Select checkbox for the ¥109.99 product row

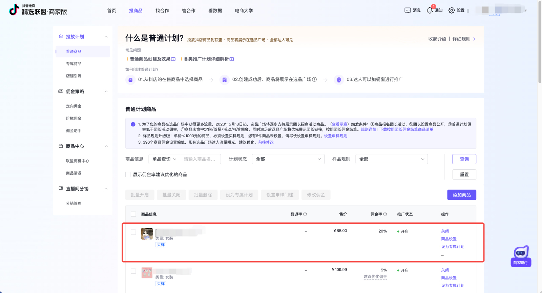coord(133,271)
